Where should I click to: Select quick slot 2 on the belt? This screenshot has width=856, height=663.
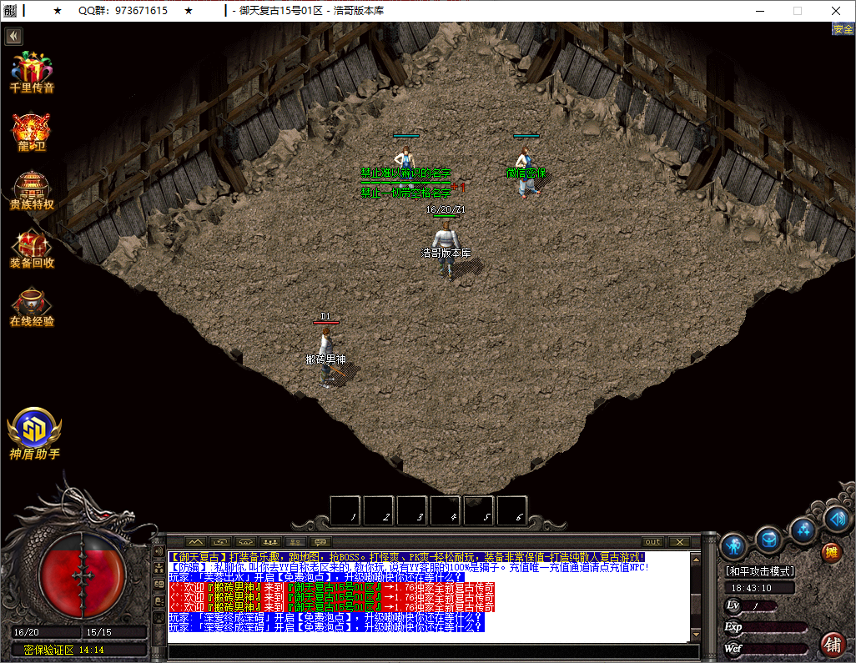pos(379,510)
